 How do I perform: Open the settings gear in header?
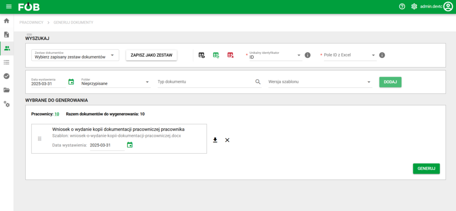coord(414,7)
